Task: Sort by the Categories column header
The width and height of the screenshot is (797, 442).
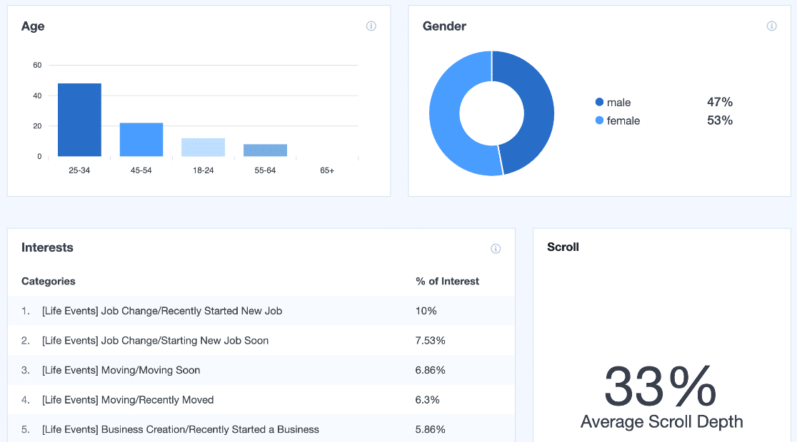Action: coord(48,281)
